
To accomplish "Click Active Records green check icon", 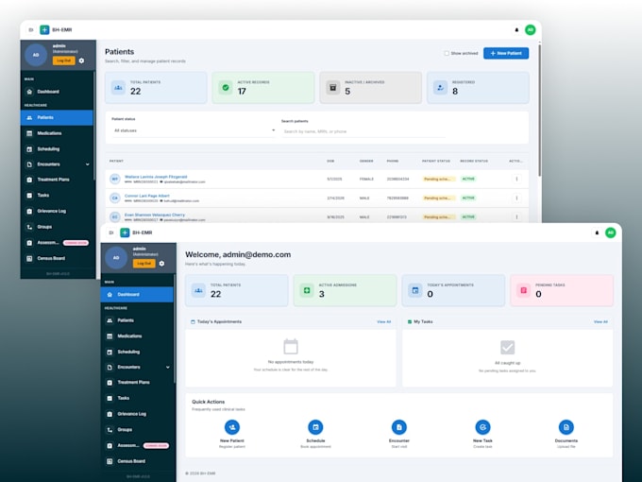I will tap(226, 88).
